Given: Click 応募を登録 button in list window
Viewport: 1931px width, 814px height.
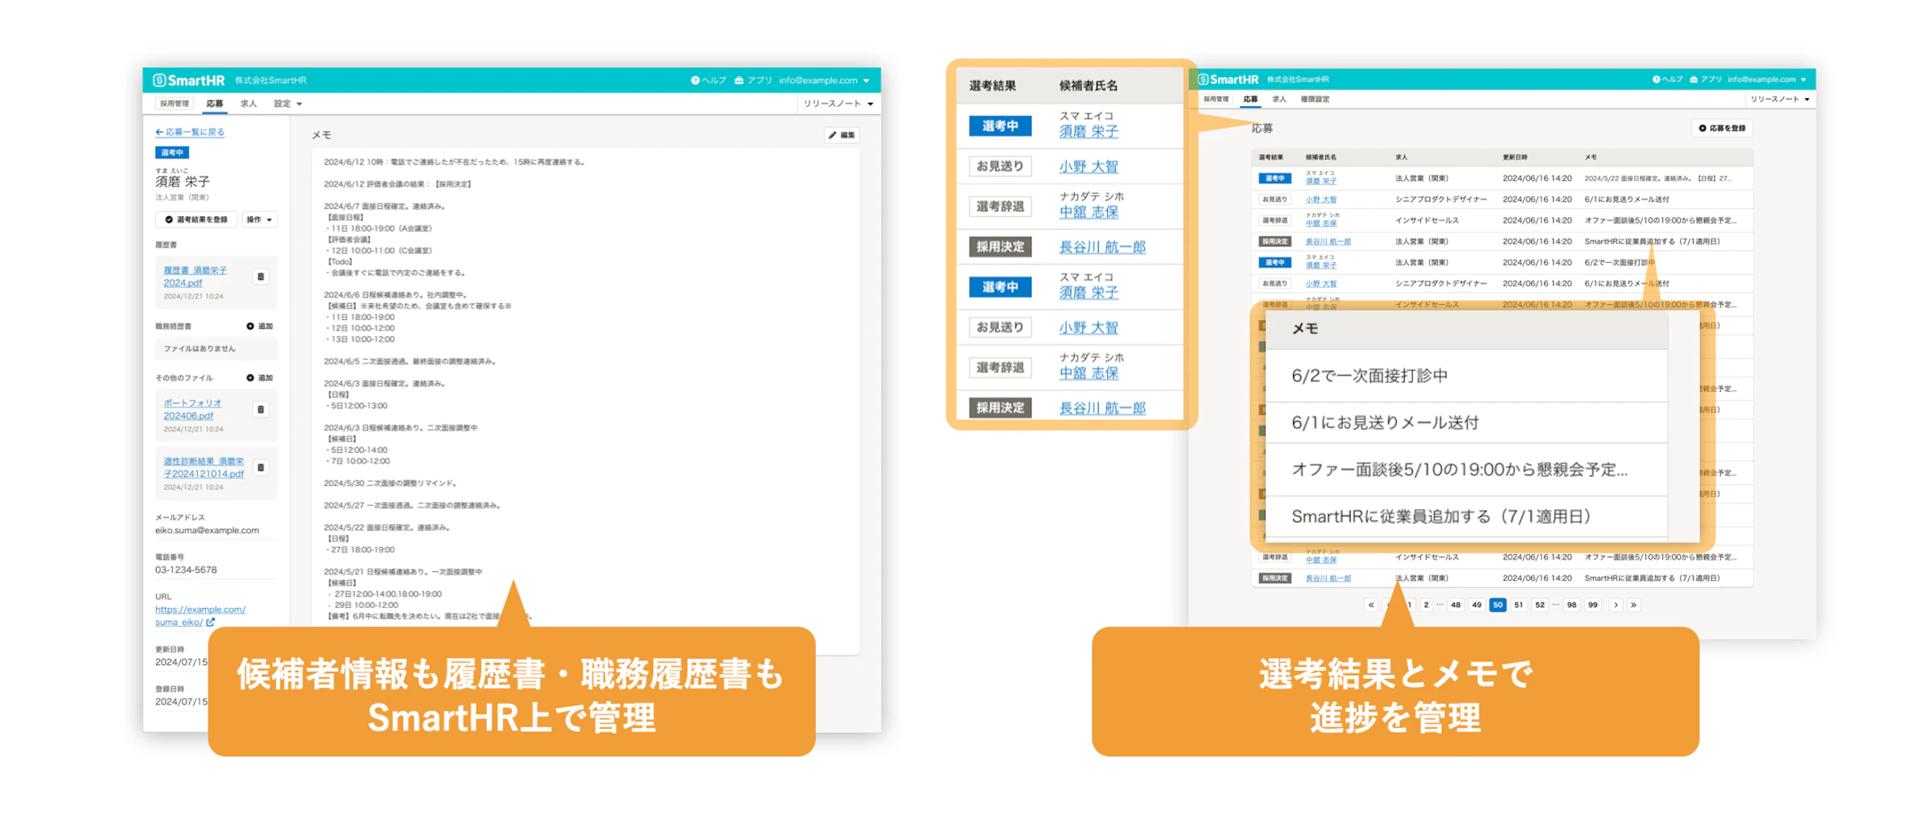Looking at the screenshot, I should click(1722, 128).
